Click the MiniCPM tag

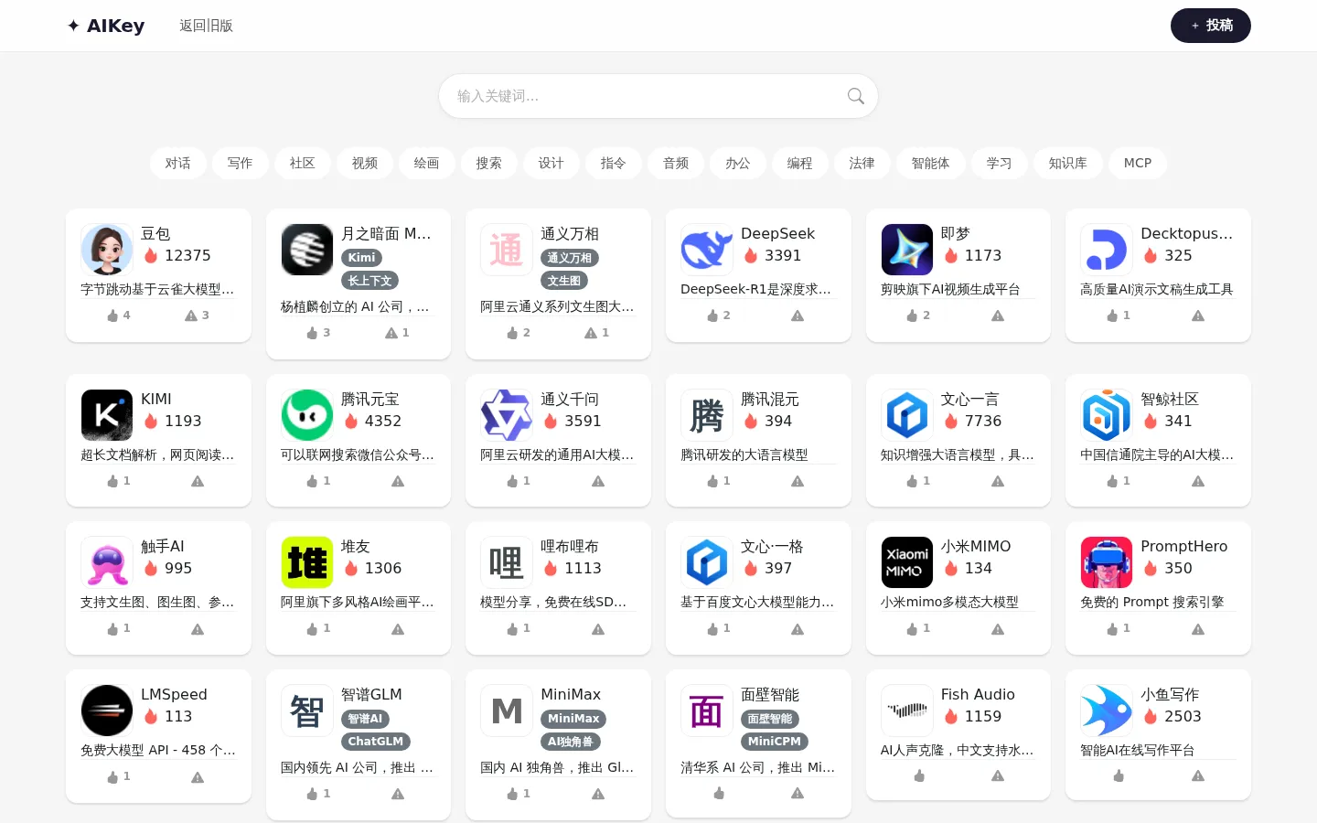coord(775,742)
